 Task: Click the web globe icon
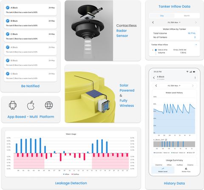tap(49, 105)
